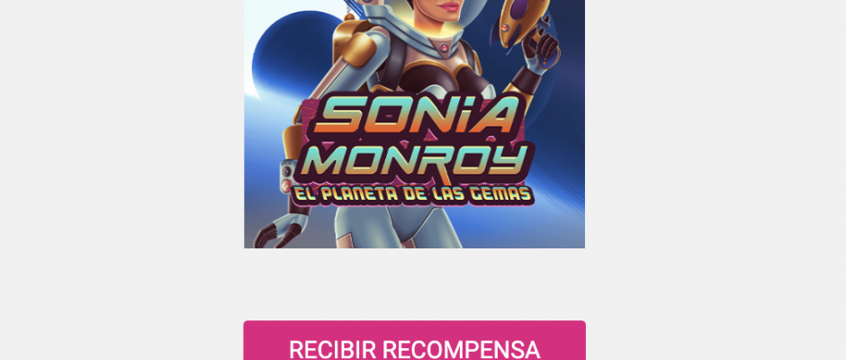The image size is (846, 360).
Task: Click the MONROY logo text
Action: pos(414,160)
